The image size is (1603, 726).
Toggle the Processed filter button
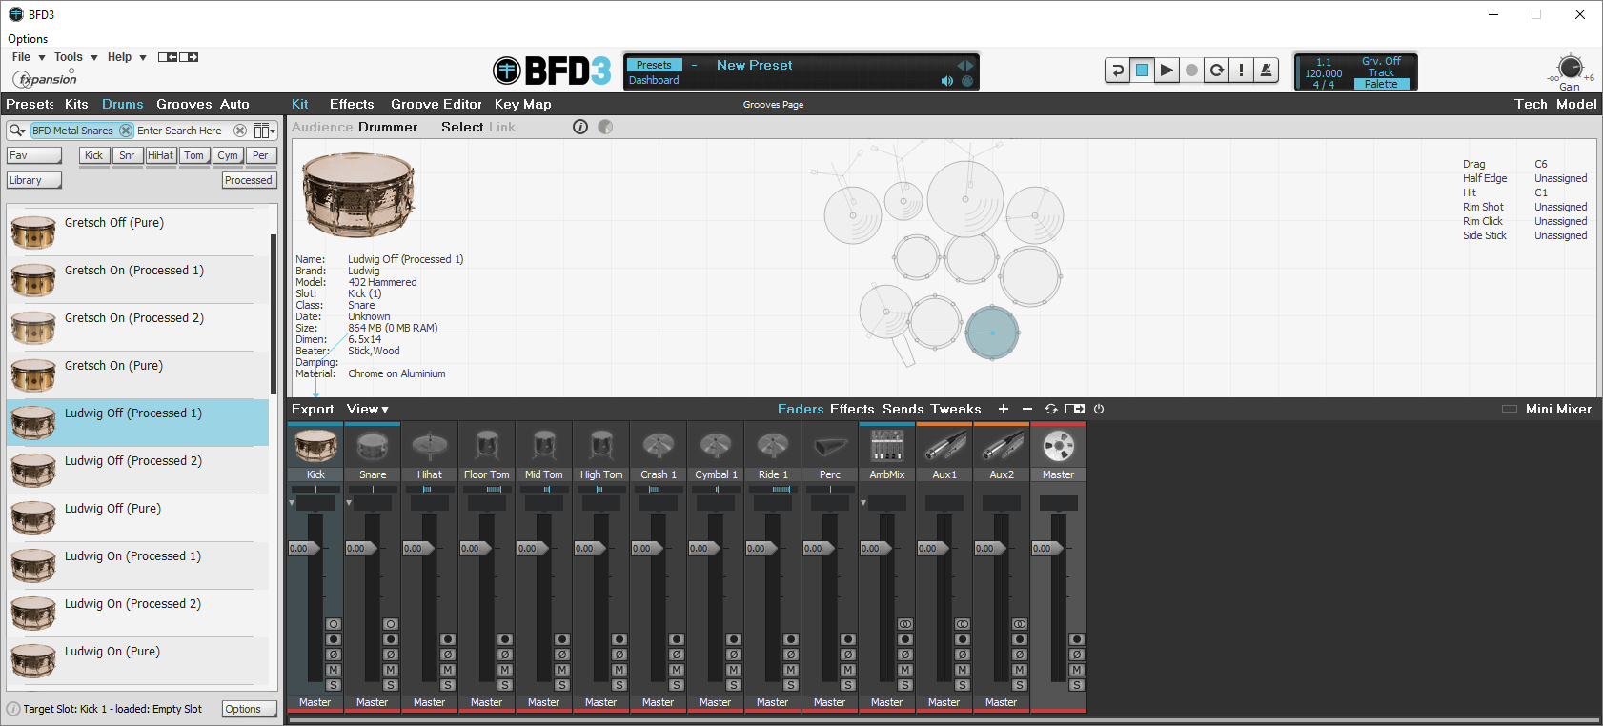(249, 180)
